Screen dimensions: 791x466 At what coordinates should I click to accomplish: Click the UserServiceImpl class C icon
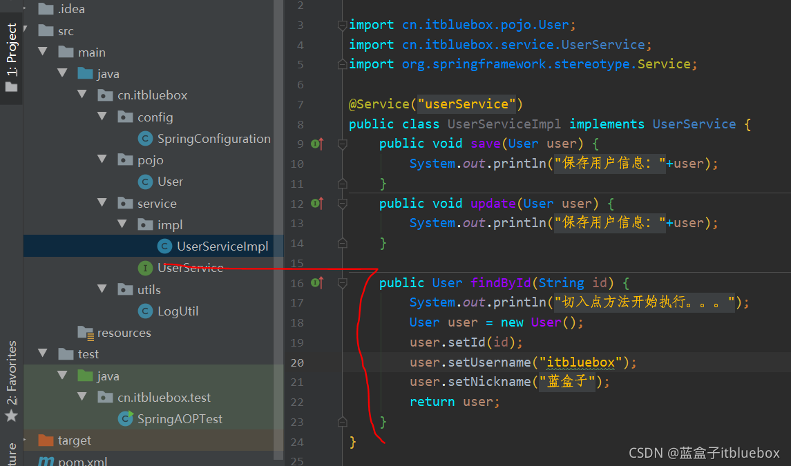(x=164, y=246)
